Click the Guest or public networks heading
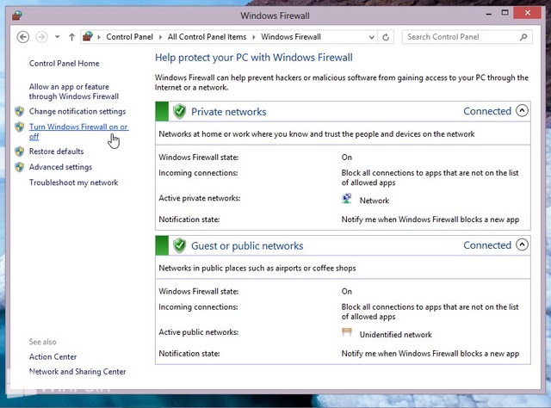The width and height of the screenshot is (551, 408). (x=247, y=245)
